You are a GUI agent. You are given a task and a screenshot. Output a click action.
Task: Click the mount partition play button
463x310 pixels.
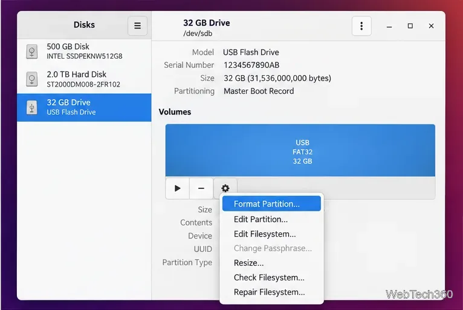click(178, 188)
